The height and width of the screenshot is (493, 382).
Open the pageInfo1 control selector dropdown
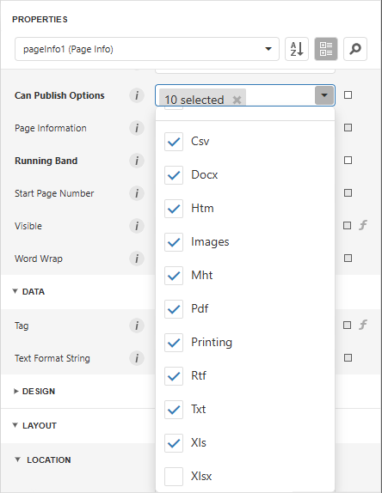pyautogui.click(x=147, y=49)
